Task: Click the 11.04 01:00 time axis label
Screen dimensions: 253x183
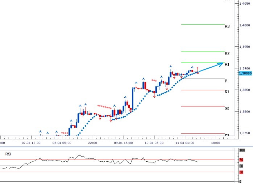Action: tap(184, 143)
